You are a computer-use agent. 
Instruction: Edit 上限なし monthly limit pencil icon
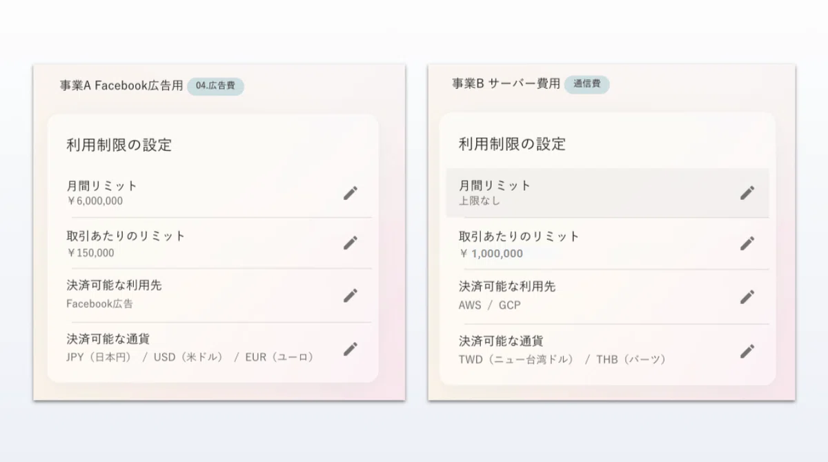[747, 192]
